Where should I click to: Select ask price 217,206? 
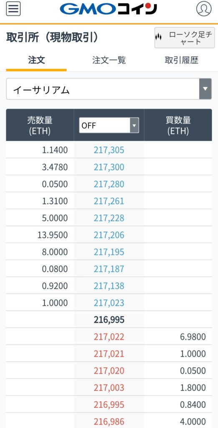pyautogui.click(x=109, y=235)
